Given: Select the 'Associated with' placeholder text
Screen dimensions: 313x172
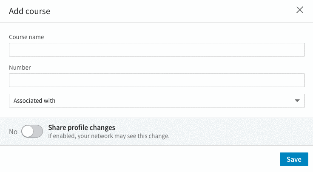Looking at the screenshot, I should [34, 101].
